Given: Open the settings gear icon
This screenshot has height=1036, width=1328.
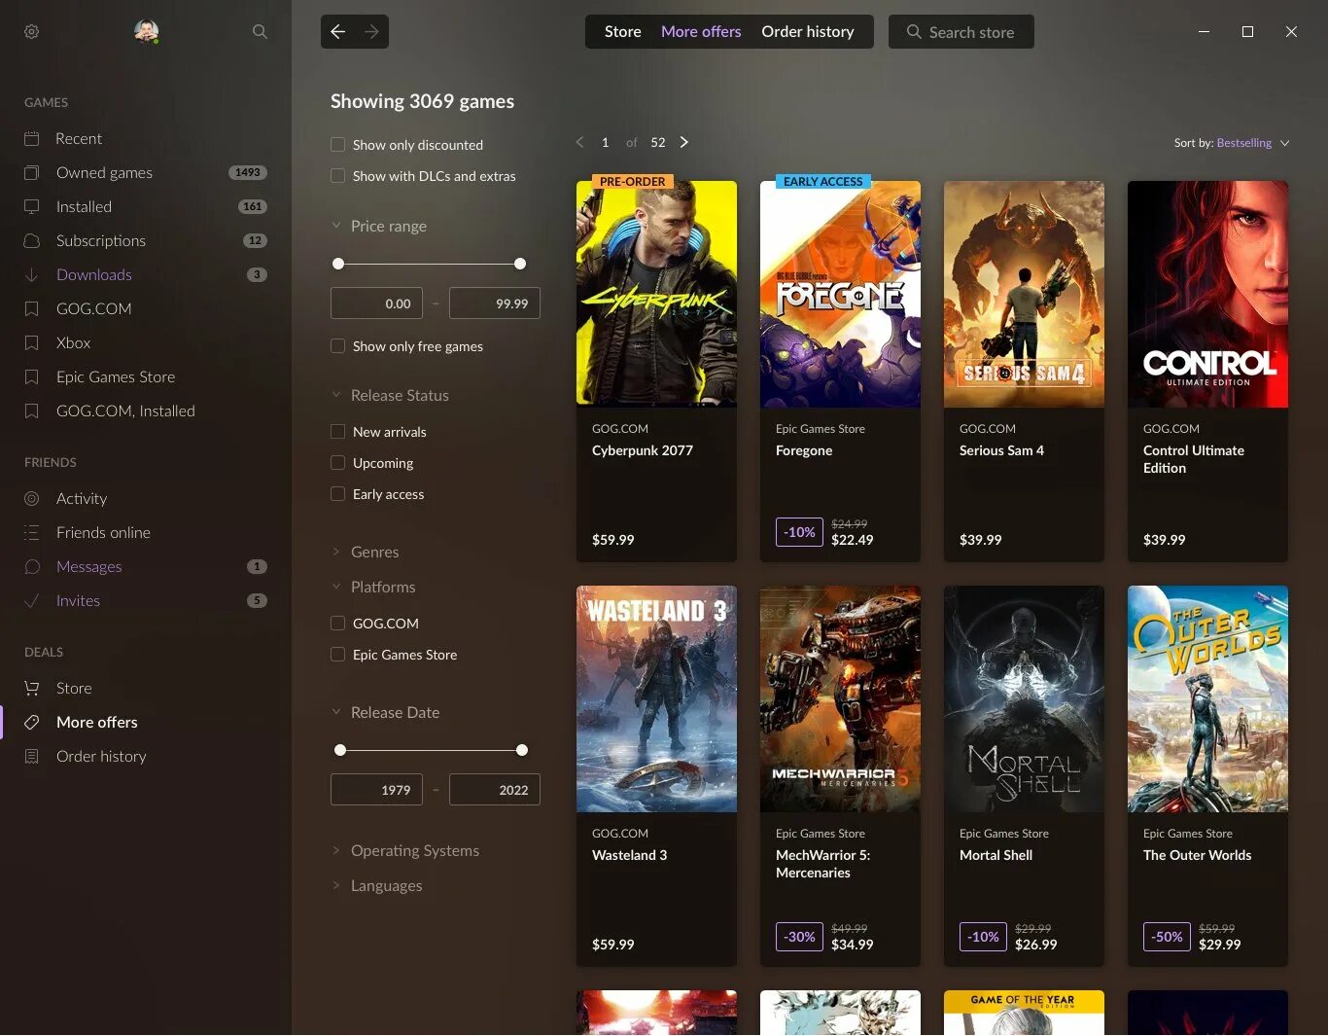Looking at the screenshot, I should tap(32, 32).
